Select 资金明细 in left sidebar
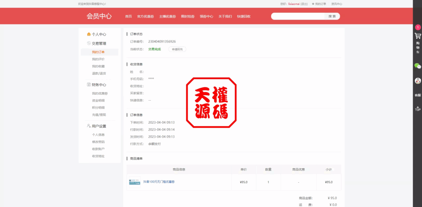422x207 pixels. click(98, 100)
